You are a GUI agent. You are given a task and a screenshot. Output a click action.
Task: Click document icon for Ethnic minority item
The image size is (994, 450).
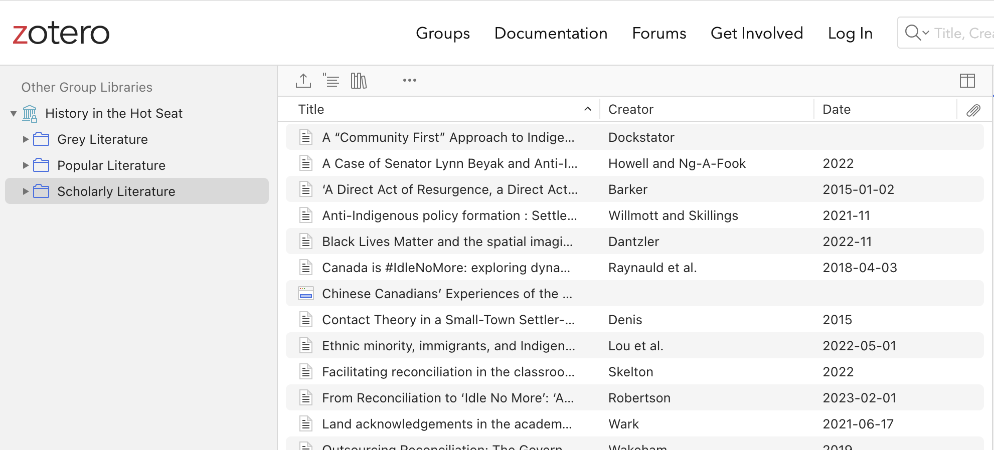pos(306,346)
